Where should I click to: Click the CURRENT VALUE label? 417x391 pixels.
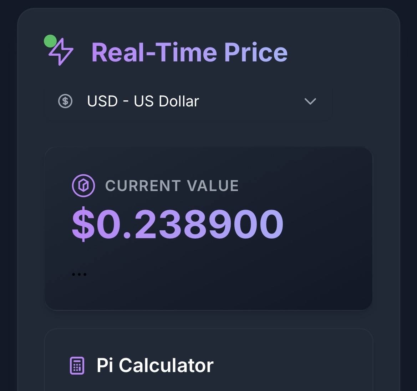[x=172, y=186]
